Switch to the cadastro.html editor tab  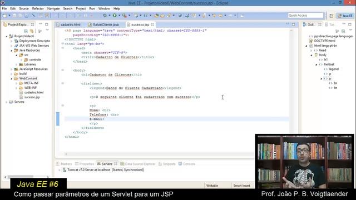[68, 24]
